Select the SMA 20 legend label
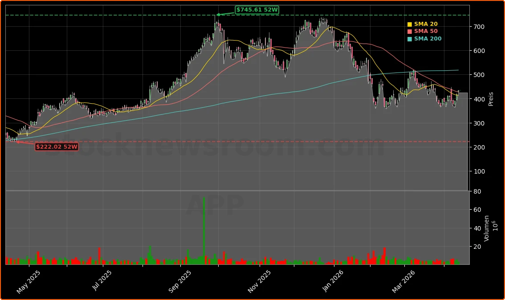Image resolution: width=505 pixels, height=300 pixels. point(426,24)
